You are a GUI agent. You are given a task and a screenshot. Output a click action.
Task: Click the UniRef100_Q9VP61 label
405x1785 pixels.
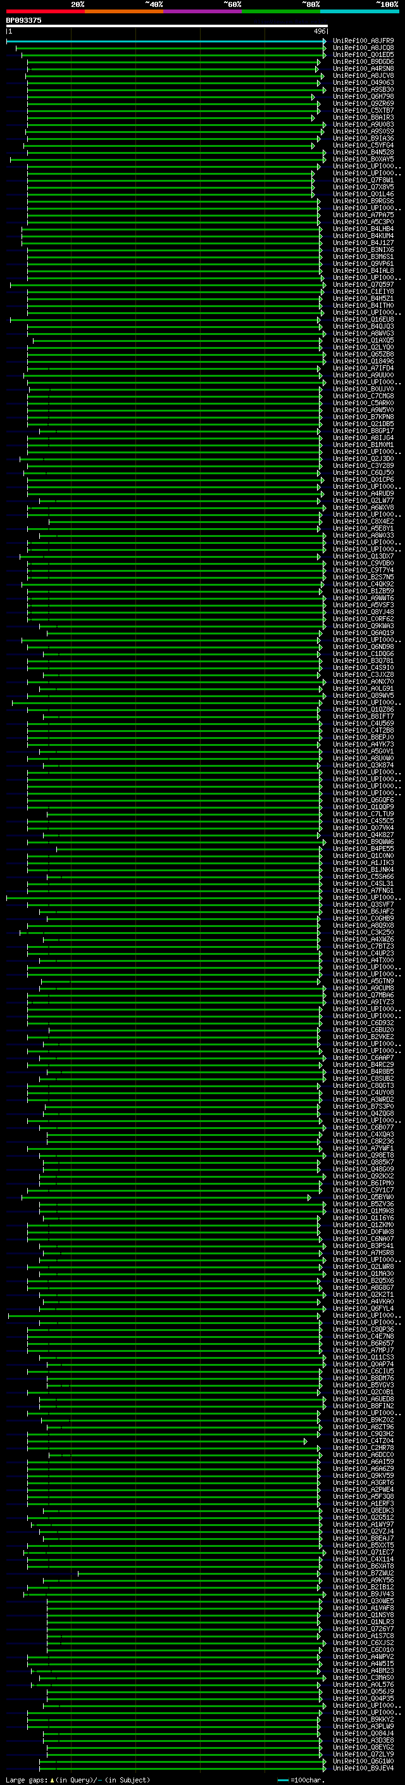click(363, 263)
